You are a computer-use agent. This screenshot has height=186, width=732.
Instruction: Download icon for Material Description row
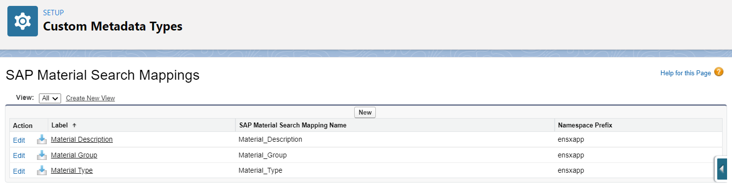[x=42, y=140]
